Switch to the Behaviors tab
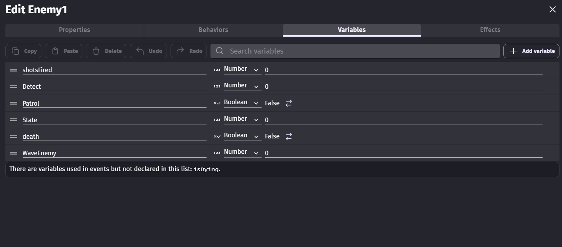This screenshot has width=562, height=247. pos(213,30)
